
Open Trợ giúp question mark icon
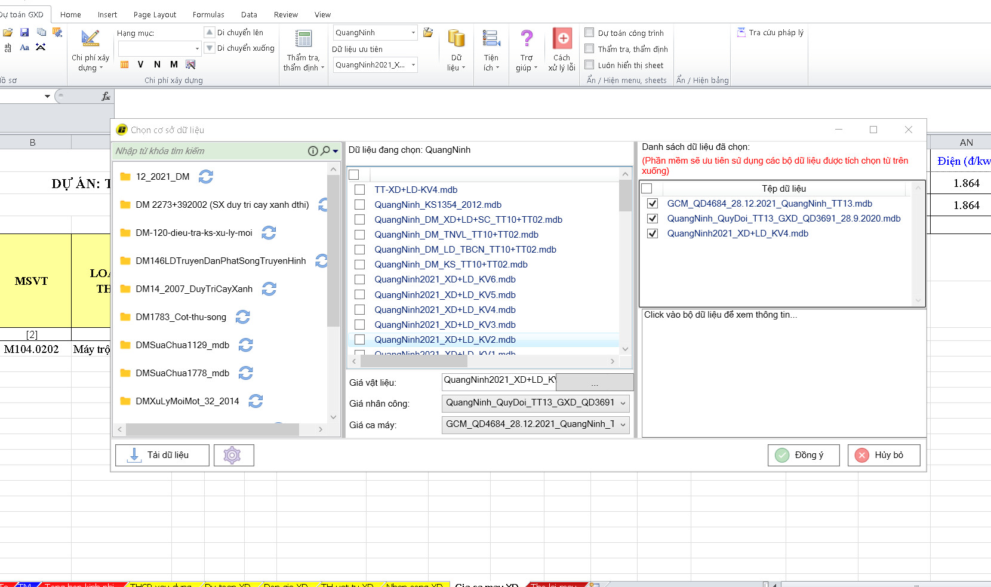point(527,39)
